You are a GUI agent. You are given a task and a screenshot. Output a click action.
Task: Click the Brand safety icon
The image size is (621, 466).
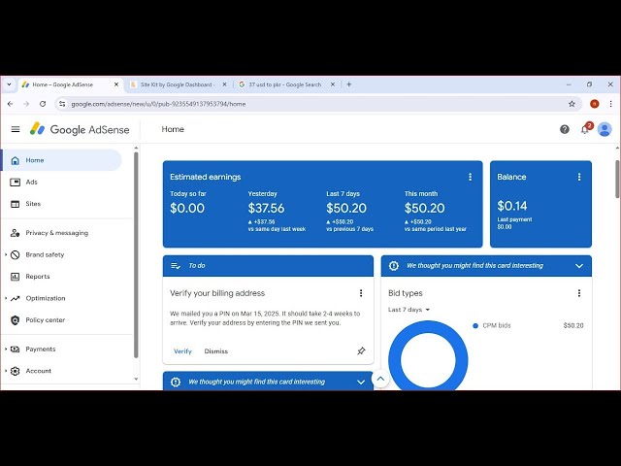click(16, 254)
